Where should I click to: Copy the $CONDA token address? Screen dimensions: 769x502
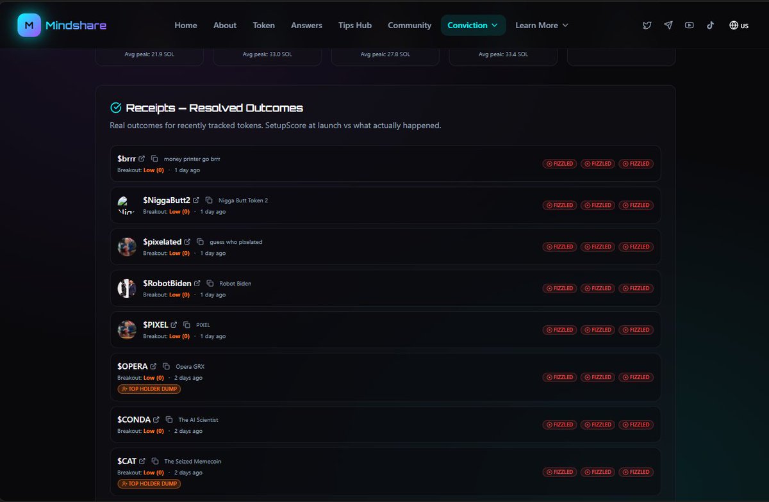click(169, 419)
